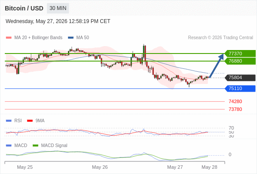This screenshot has height=174, width=257.
Task: Click the MA 20 + Bollinger Bands legend swatch
Action: 9,38
